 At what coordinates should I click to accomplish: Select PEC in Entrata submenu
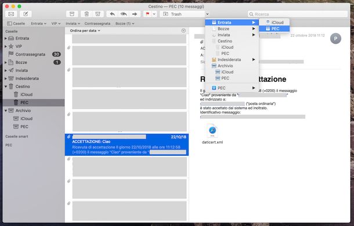click(x=274, y=28)
